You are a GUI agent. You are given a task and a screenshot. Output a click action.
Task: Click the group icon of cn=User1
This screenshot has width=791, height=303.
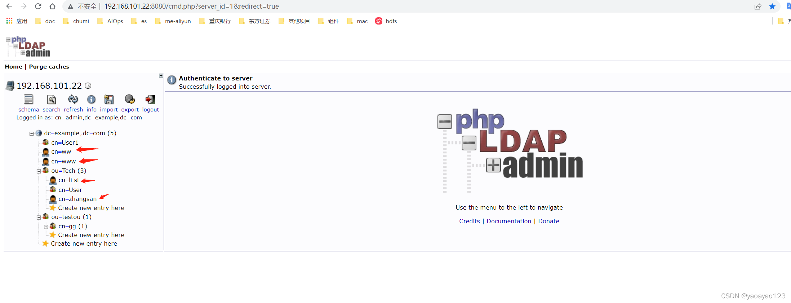pos(46,142)
